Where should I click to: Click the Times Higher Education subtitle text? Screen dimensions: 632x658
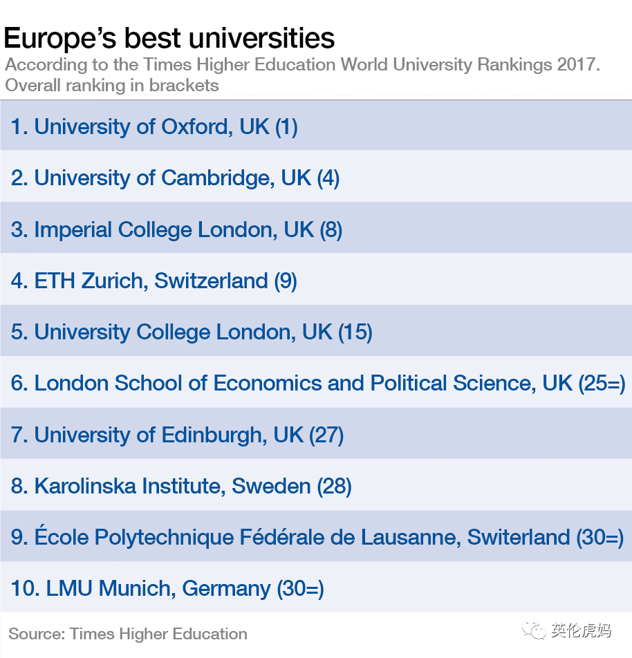point(302,65)
